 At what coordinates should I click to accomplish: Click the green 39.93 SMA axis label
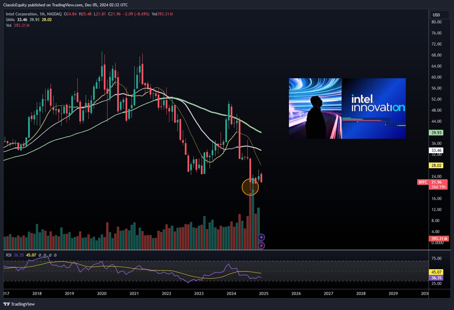click(x=436, y=133)
